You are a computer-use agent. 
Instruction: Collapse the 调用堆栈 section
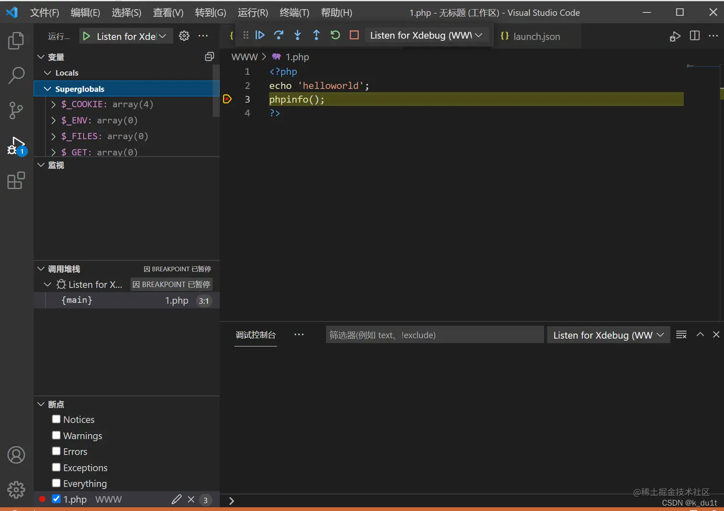tap(41, 269)
